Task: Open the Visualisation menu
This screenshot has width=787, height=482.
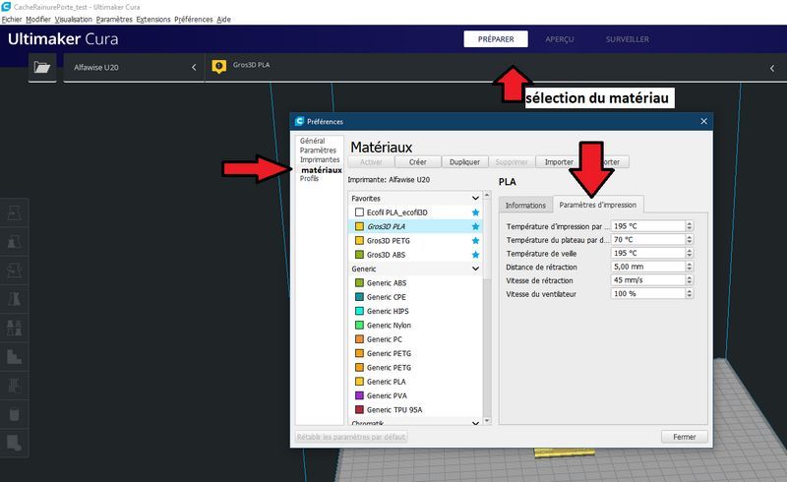Action: click(73, 20)
